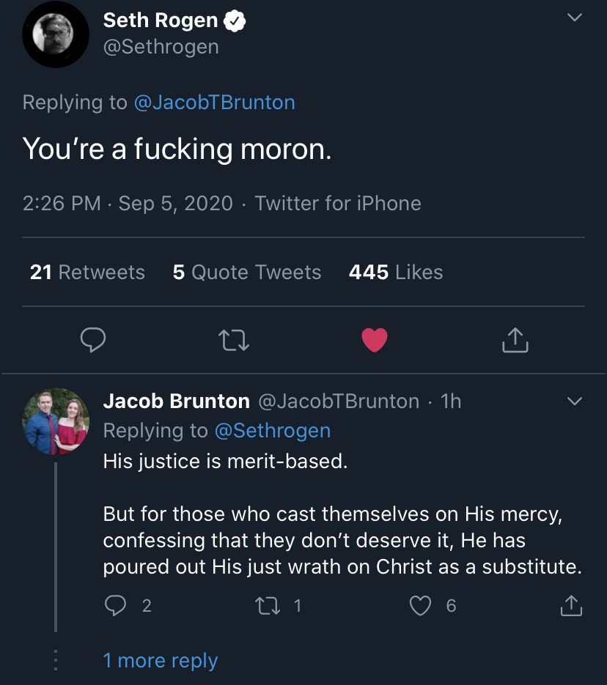This screenshot has width=607, height=685.
Task: Open Seth Rogen's profile picture
Action: (x=56, y=34)
